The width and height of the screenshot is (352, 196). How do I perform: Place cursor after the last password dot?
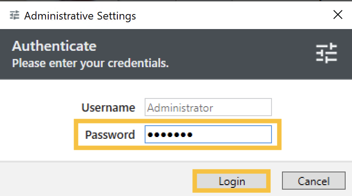pos(193,135)
